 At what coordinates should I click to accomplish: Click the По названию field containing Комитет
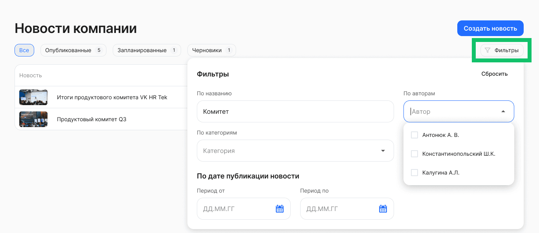[295, 111]
